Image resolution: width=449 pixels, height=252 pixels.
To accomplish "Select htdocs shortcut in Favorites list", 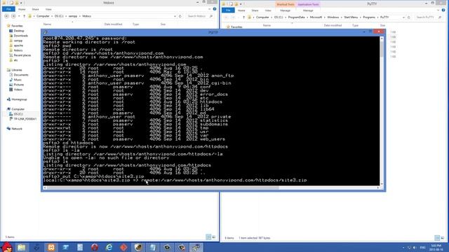I will click(18, 50).
